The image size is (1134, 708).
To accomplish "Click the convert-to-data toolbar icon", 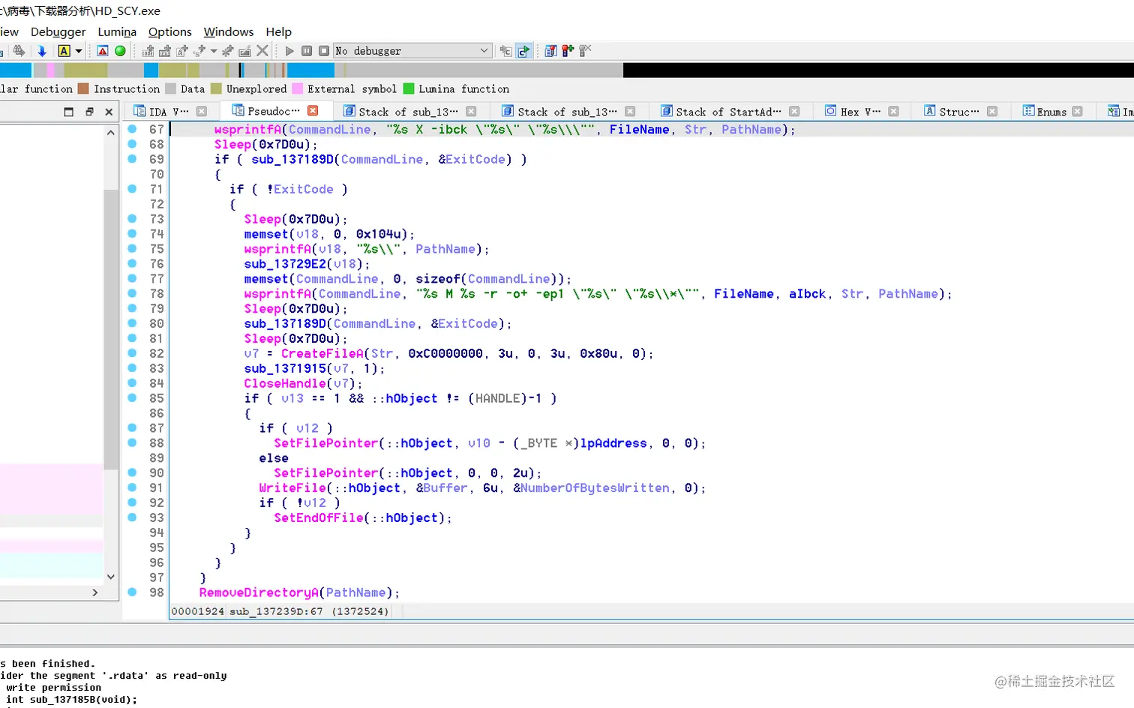I will [165, 51].
